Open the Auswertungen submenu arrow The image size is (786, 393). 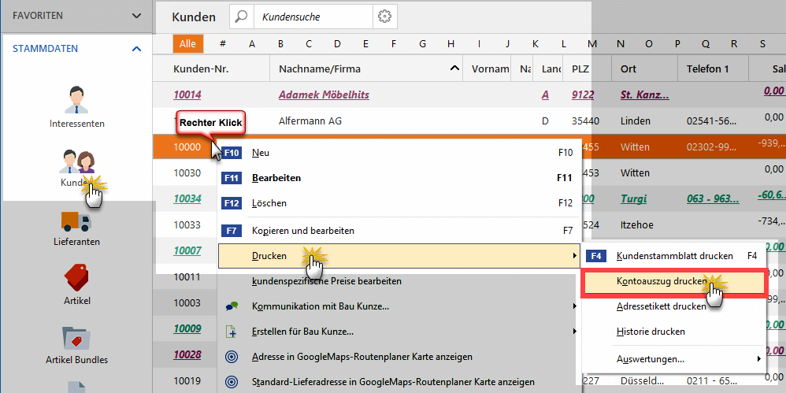point(759,359)
